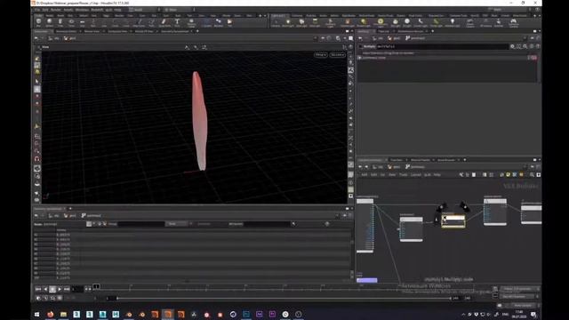This screenshot has height=320, width=569.
Task: Switch to the Composite View tab
Action: point(117,31)
